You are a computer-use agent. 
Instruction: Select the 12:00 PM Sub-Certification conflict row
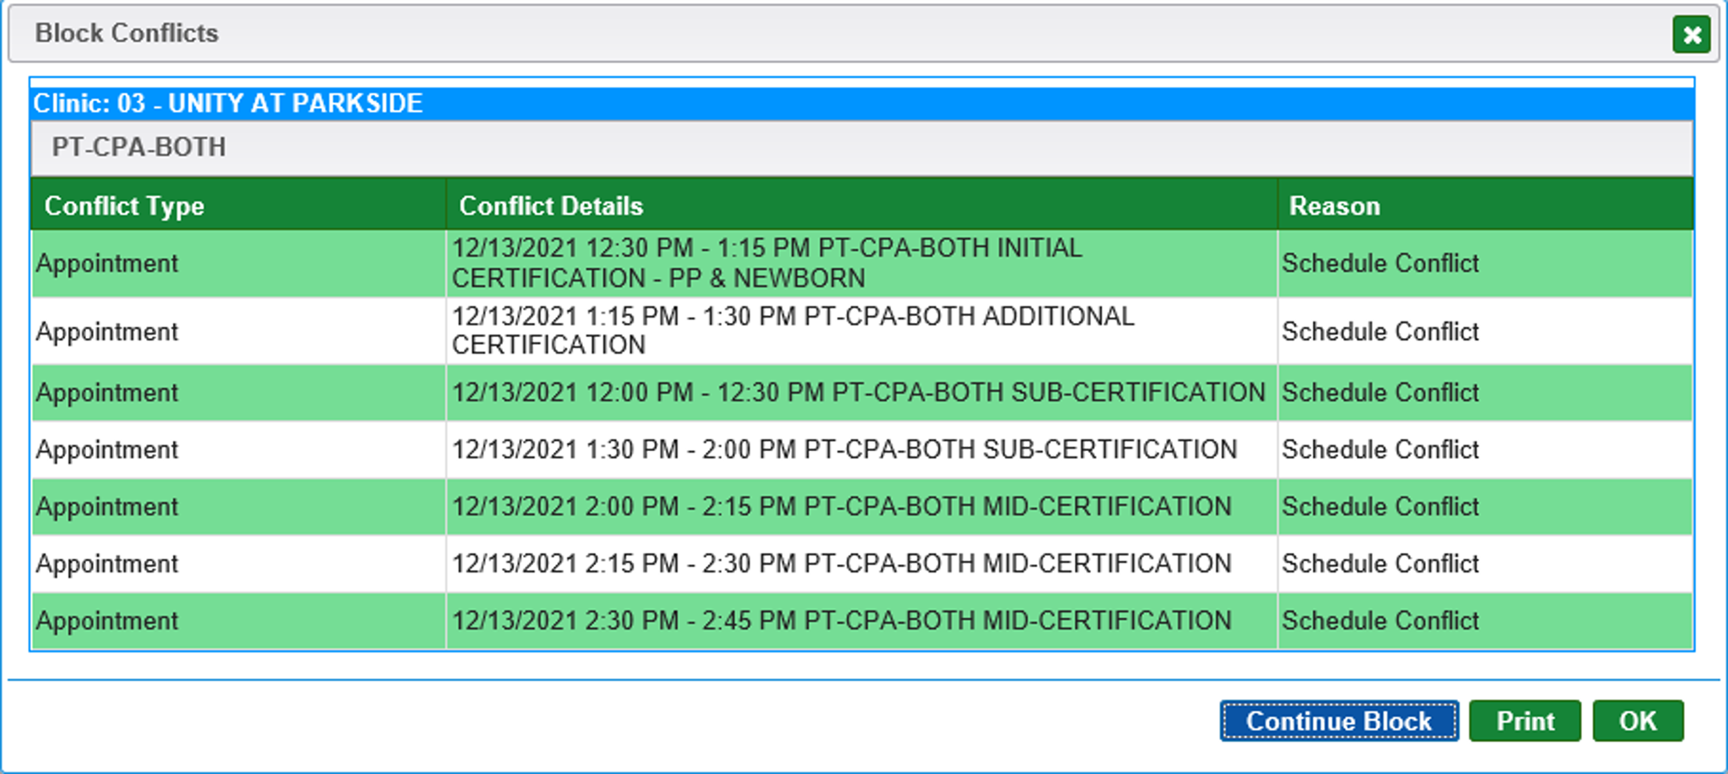(x=858, y=393)
